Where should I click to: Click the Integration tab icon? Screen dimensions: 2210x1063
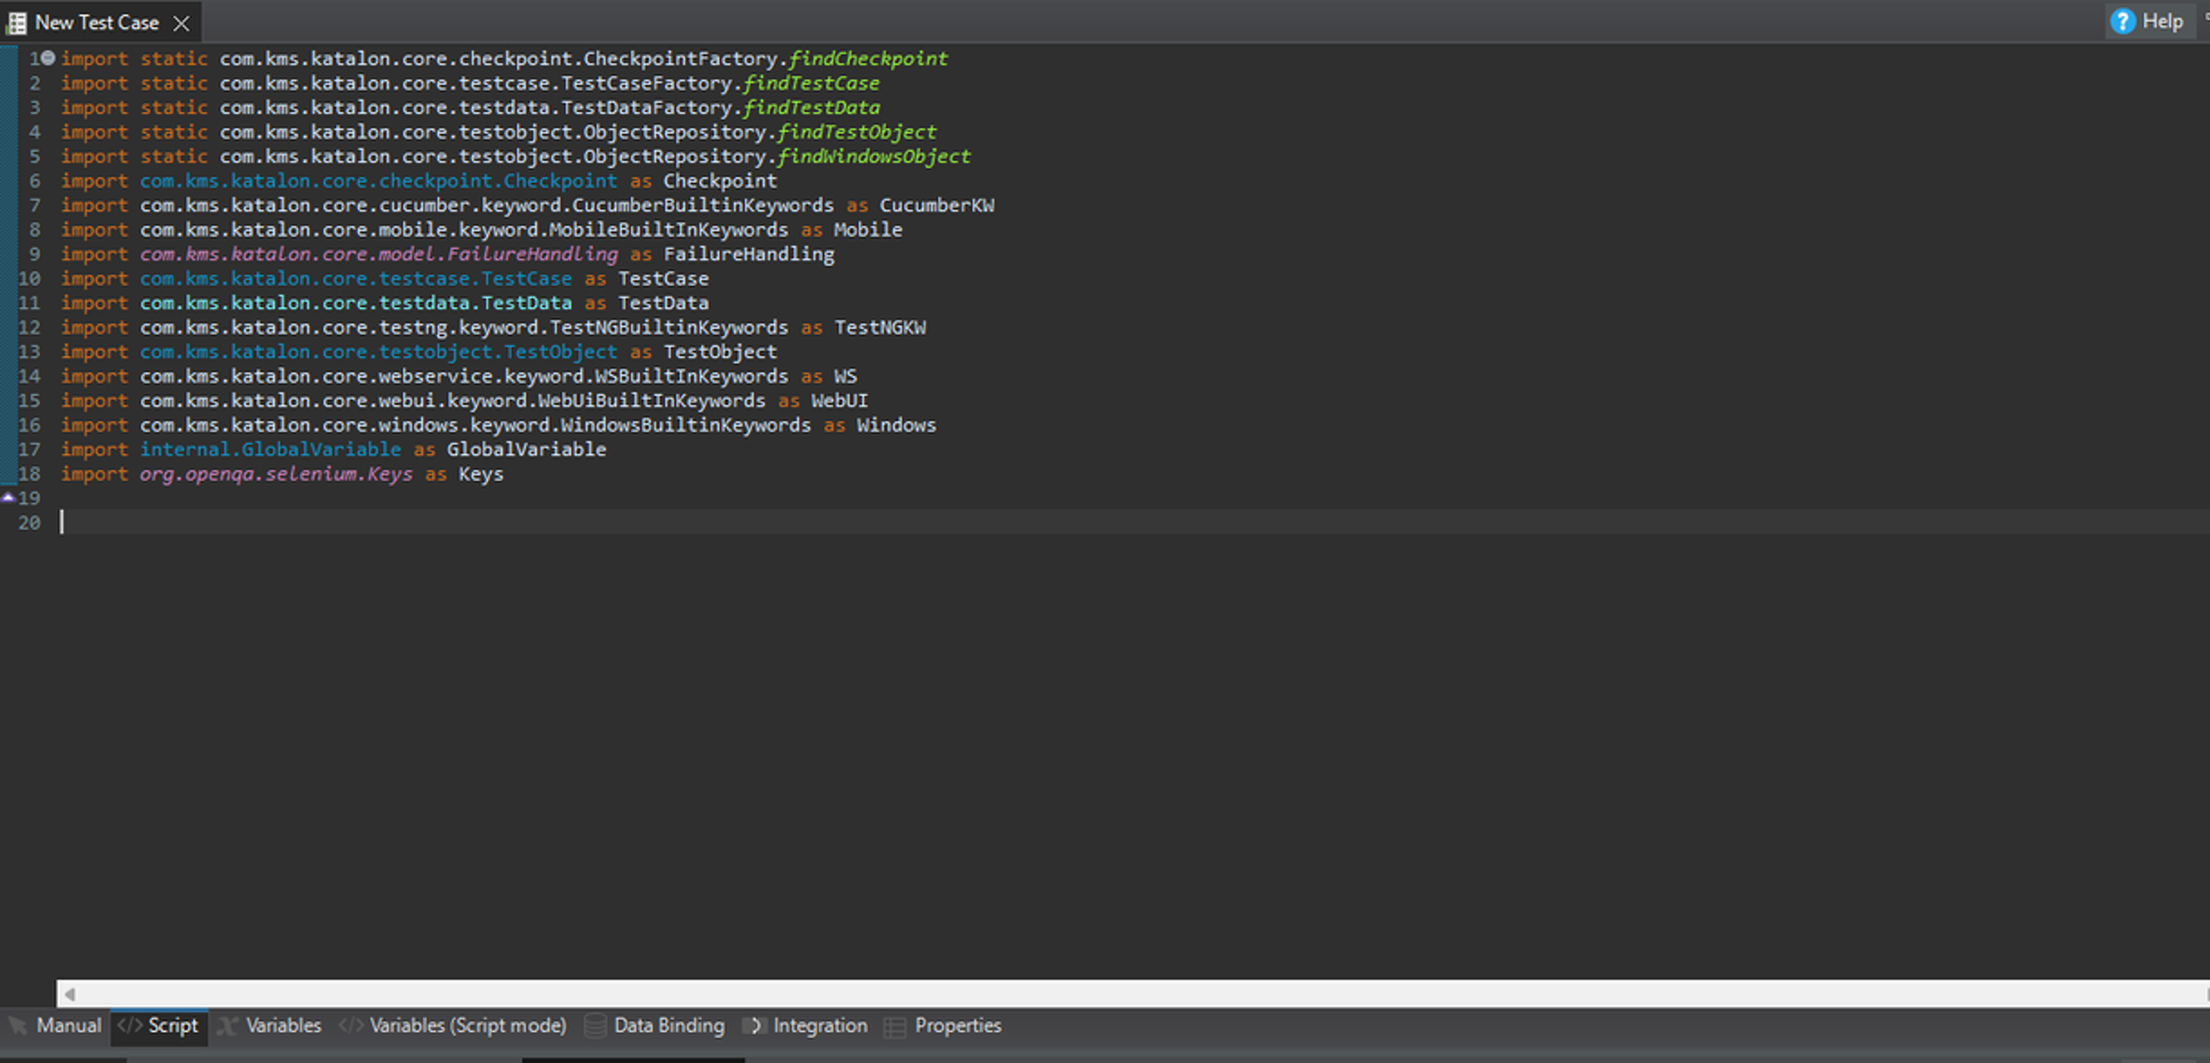coord(755,1026)
